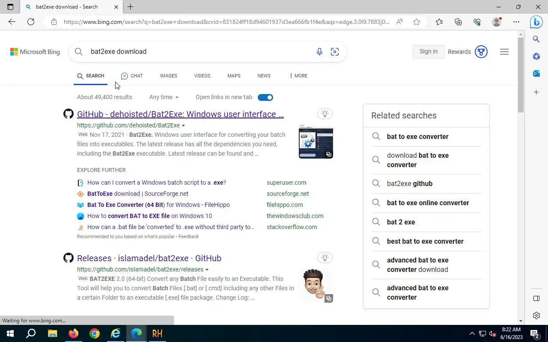Click sidebar Search magnifier icon
Screen dimensions: 548x342
click(536, 39)
